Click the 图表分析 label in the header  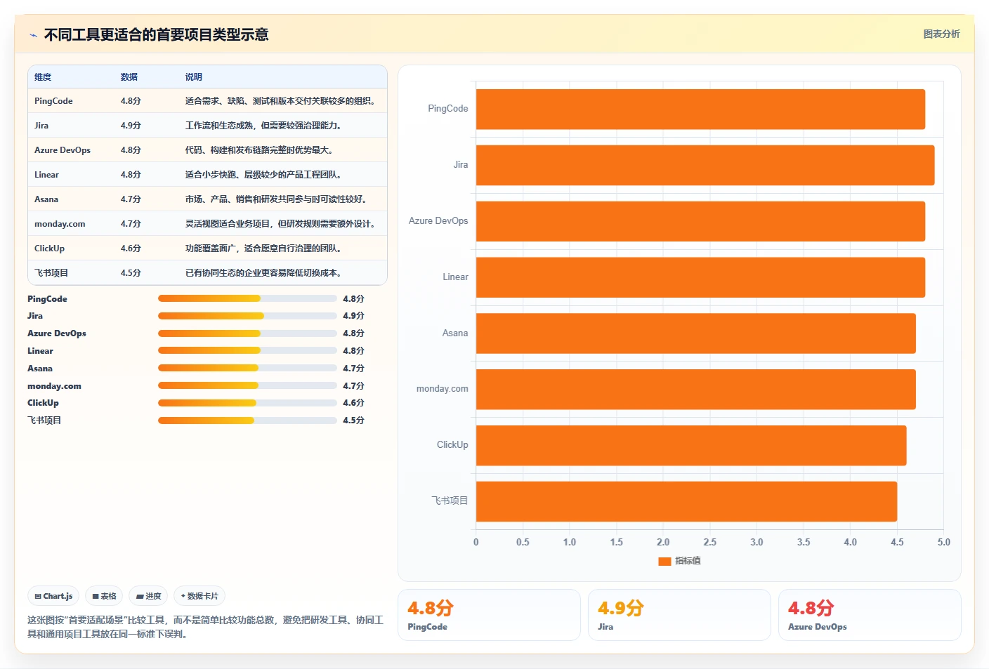[x=941, y=34]
